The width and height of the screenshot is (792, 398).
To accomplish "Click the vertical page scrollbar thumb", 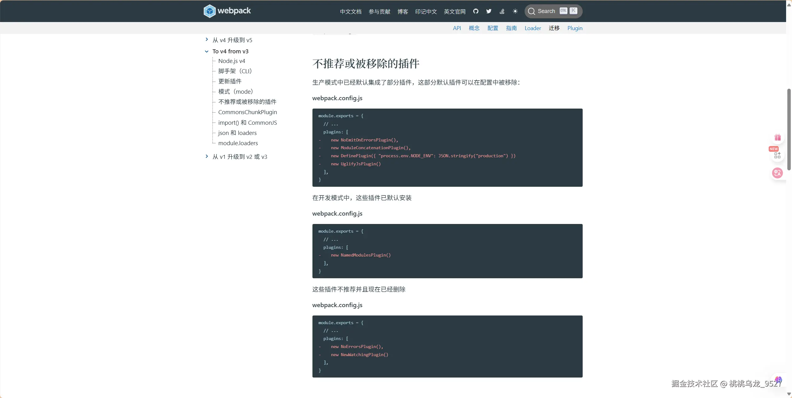I will click(789, 129).
